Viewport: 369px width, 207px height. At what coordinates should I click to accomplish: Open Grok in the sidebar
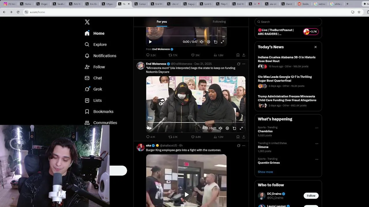93,89
